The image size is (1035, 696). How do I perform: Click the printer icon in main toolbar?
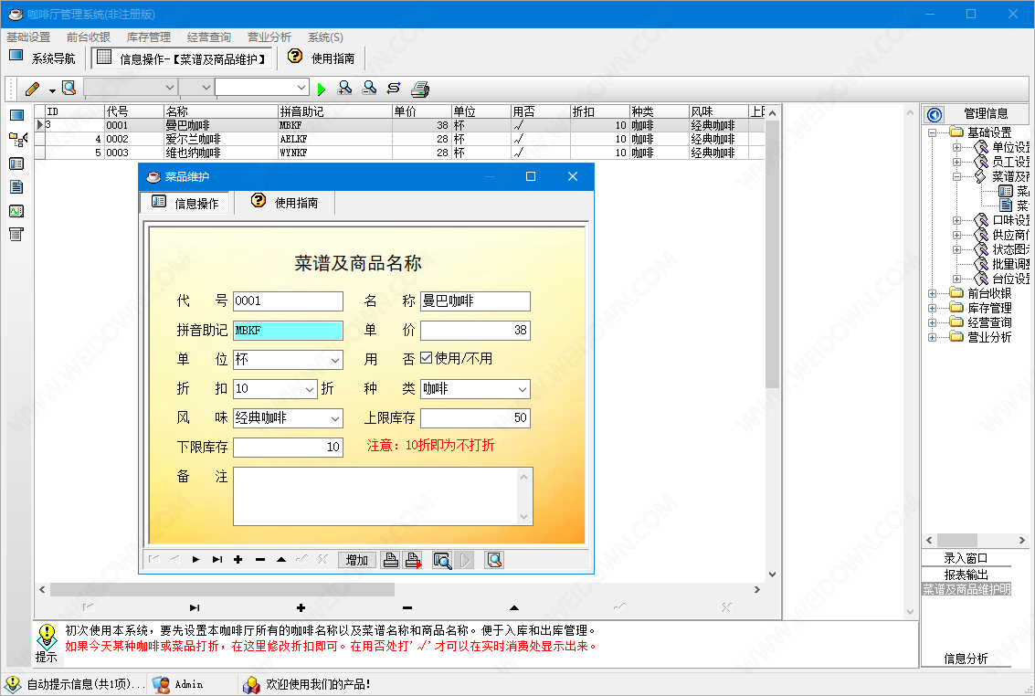click(x=419, y=89)
